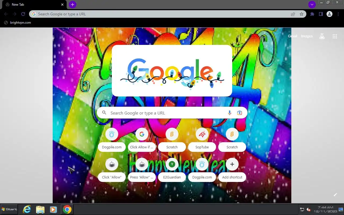Screen dimensions: 344x215
Task: Click the magnifier icon in search box
Action: [x=104, y=113]
